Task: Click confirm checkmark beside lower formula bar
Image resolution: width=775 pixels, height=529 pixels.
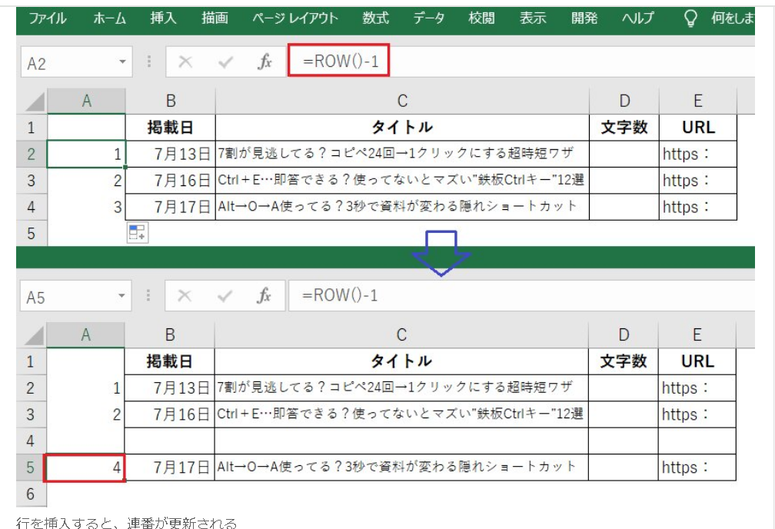Action: [225, 296]
